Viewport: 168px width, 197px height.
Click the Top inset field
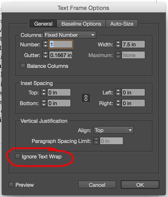59,92
